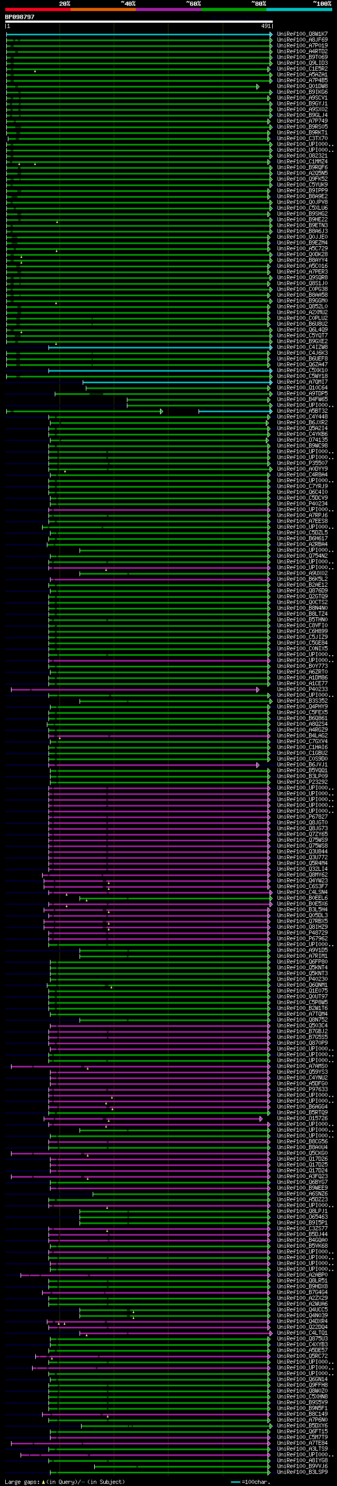Click the green ~80% identity legend segment
337x1486 pixels.
234,9
